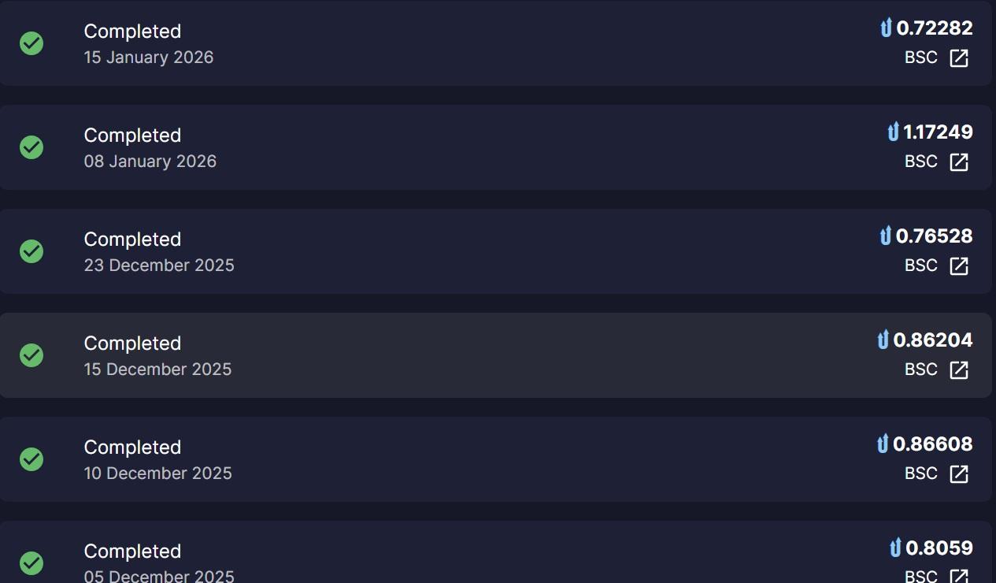Click green checkmark for 15 January 2026 payout

click(31, 43)
